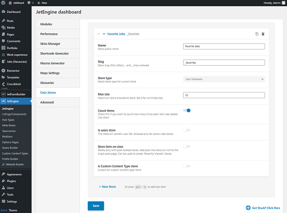This screenshot has width=287, height=213.
Task: Enable the Store item on view toggle
Action: pos(187,146)
